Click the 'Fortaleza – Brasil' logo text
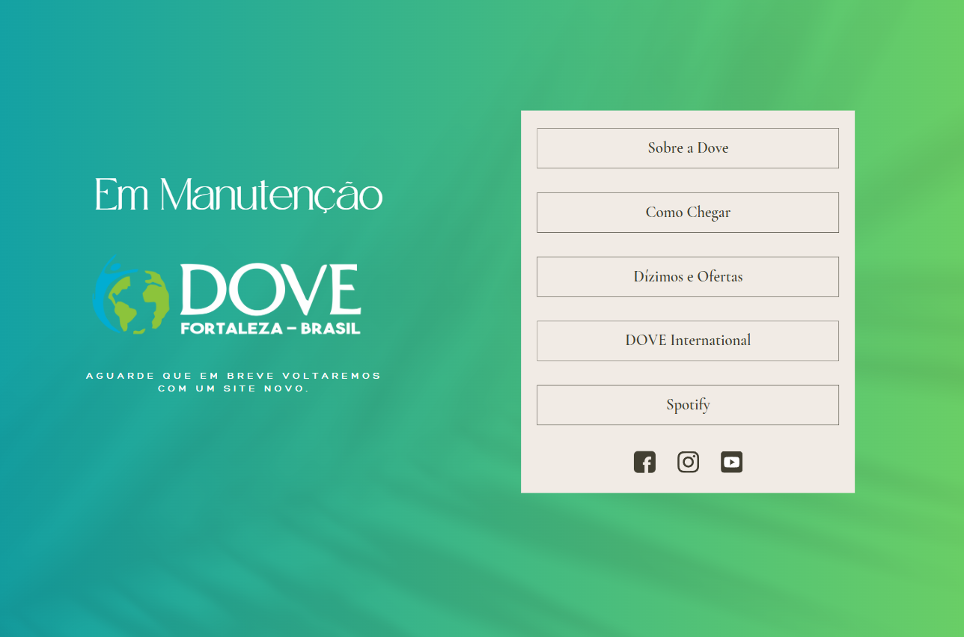Screen dimensions: 964x637 point(271,328)
